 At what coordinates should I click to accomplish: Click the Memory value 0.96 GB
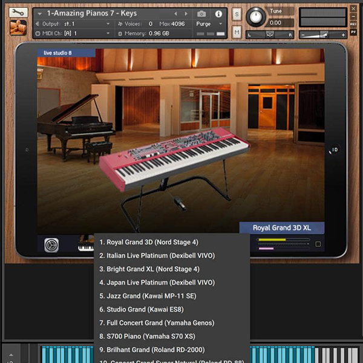pyautogui.click(x=159, y=33)
